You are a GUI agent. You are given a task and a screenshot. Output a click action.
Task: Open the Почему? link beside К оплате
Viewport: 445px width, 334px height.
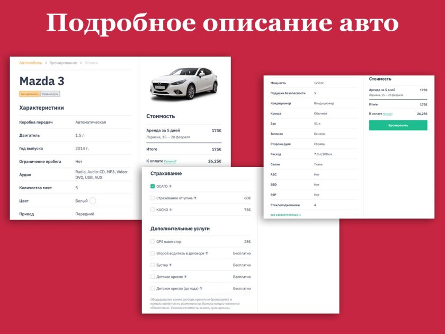171,161
